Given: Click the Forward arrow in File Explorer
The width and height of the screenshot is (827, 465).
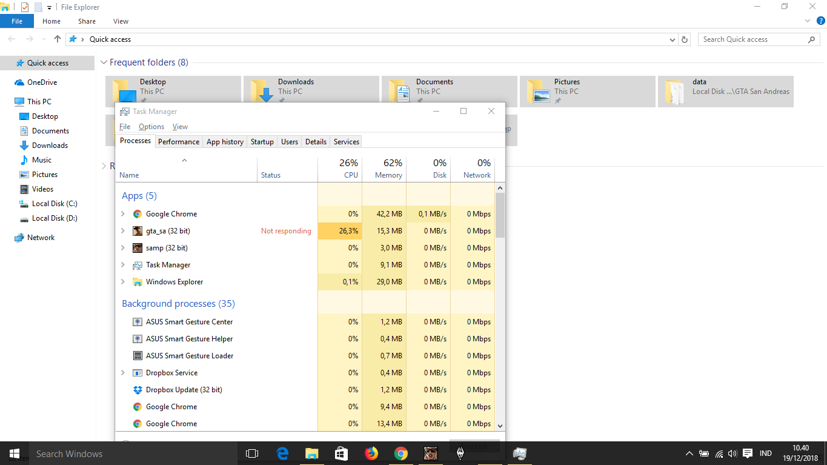Looking at the screenshot, I should pos(30,39).
